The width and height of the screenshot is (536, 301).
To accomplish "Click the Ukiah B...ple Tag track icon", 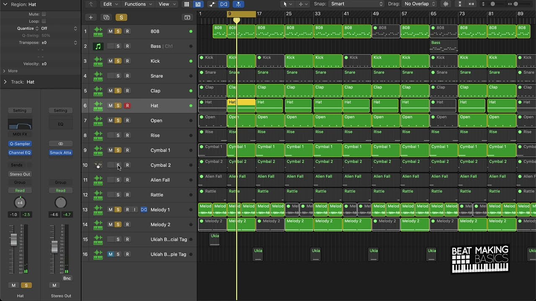I will tap(98, 254).
